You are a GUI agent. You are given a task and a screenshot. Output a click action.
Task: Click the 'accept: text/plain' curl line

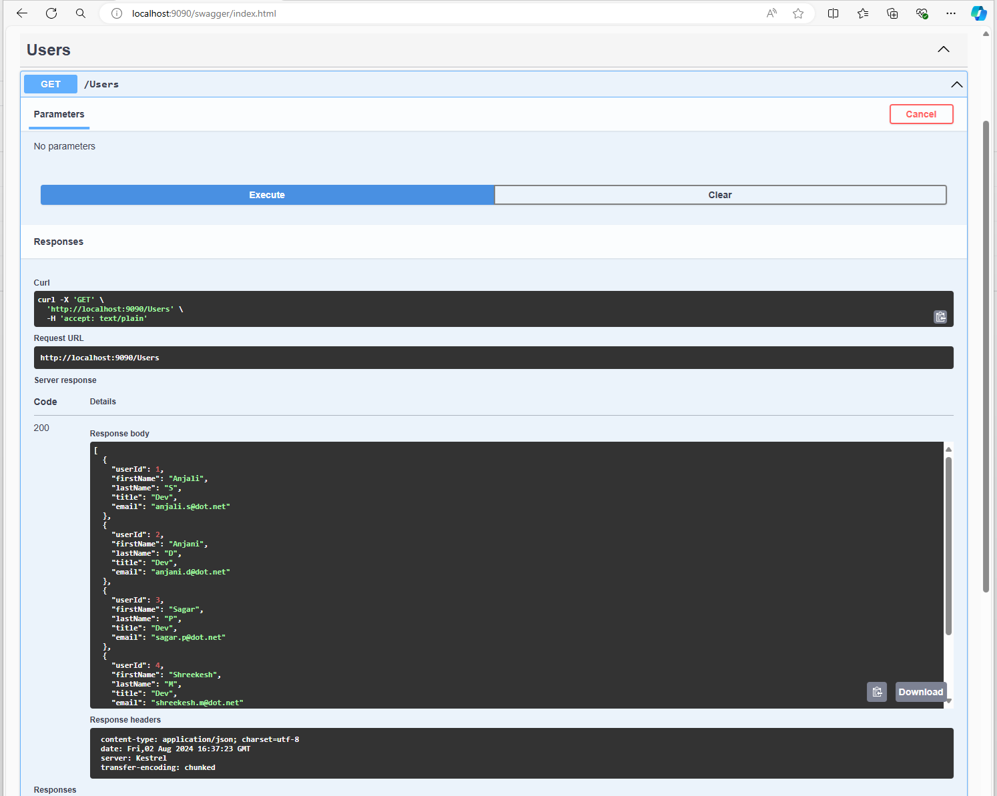(97, 318)
